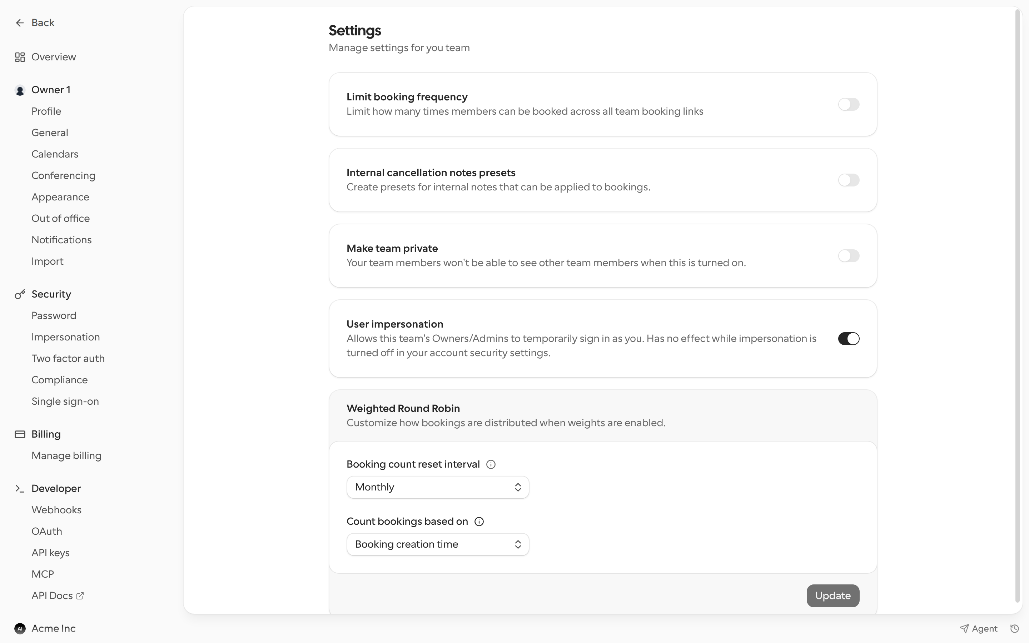The height and width of the screenshot is (643, 1029).
Task: Open Profile settings page
Action: coord(46,111)
